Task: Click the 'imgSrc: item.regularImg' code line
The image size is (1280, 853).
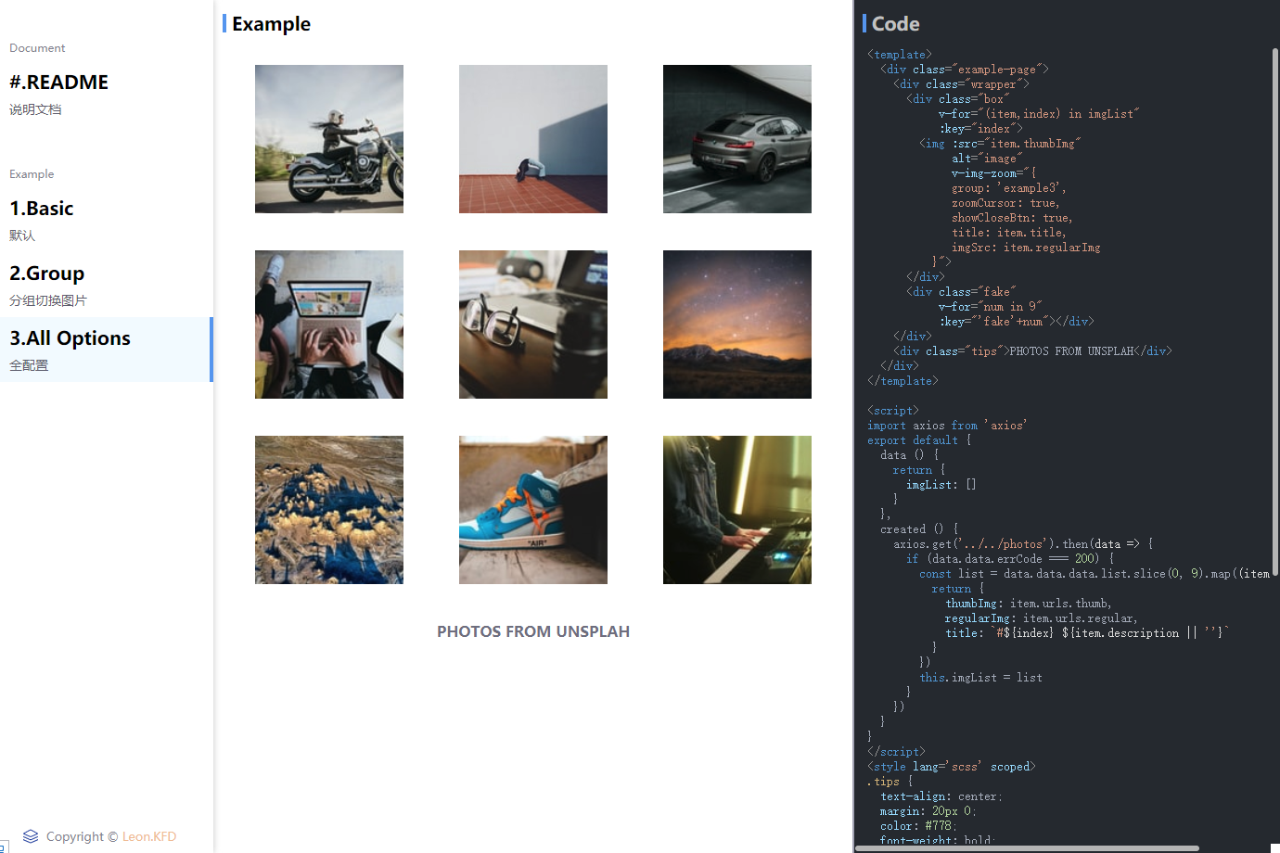Action: click(x=1026, y=248)
